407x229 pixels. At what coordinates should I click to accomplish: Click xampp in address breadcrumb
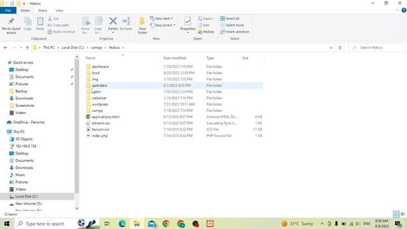point(96,48)
